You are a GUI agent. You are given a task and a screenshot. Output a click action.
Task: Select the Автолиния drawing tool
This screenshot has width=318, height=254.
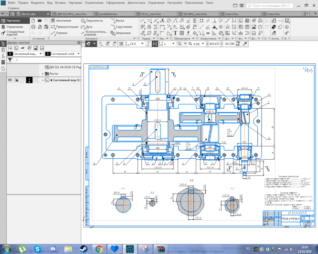point(62,21)
